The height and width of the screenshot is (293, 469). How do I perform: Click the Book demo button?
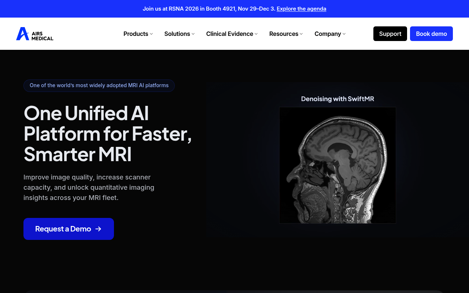431,34
